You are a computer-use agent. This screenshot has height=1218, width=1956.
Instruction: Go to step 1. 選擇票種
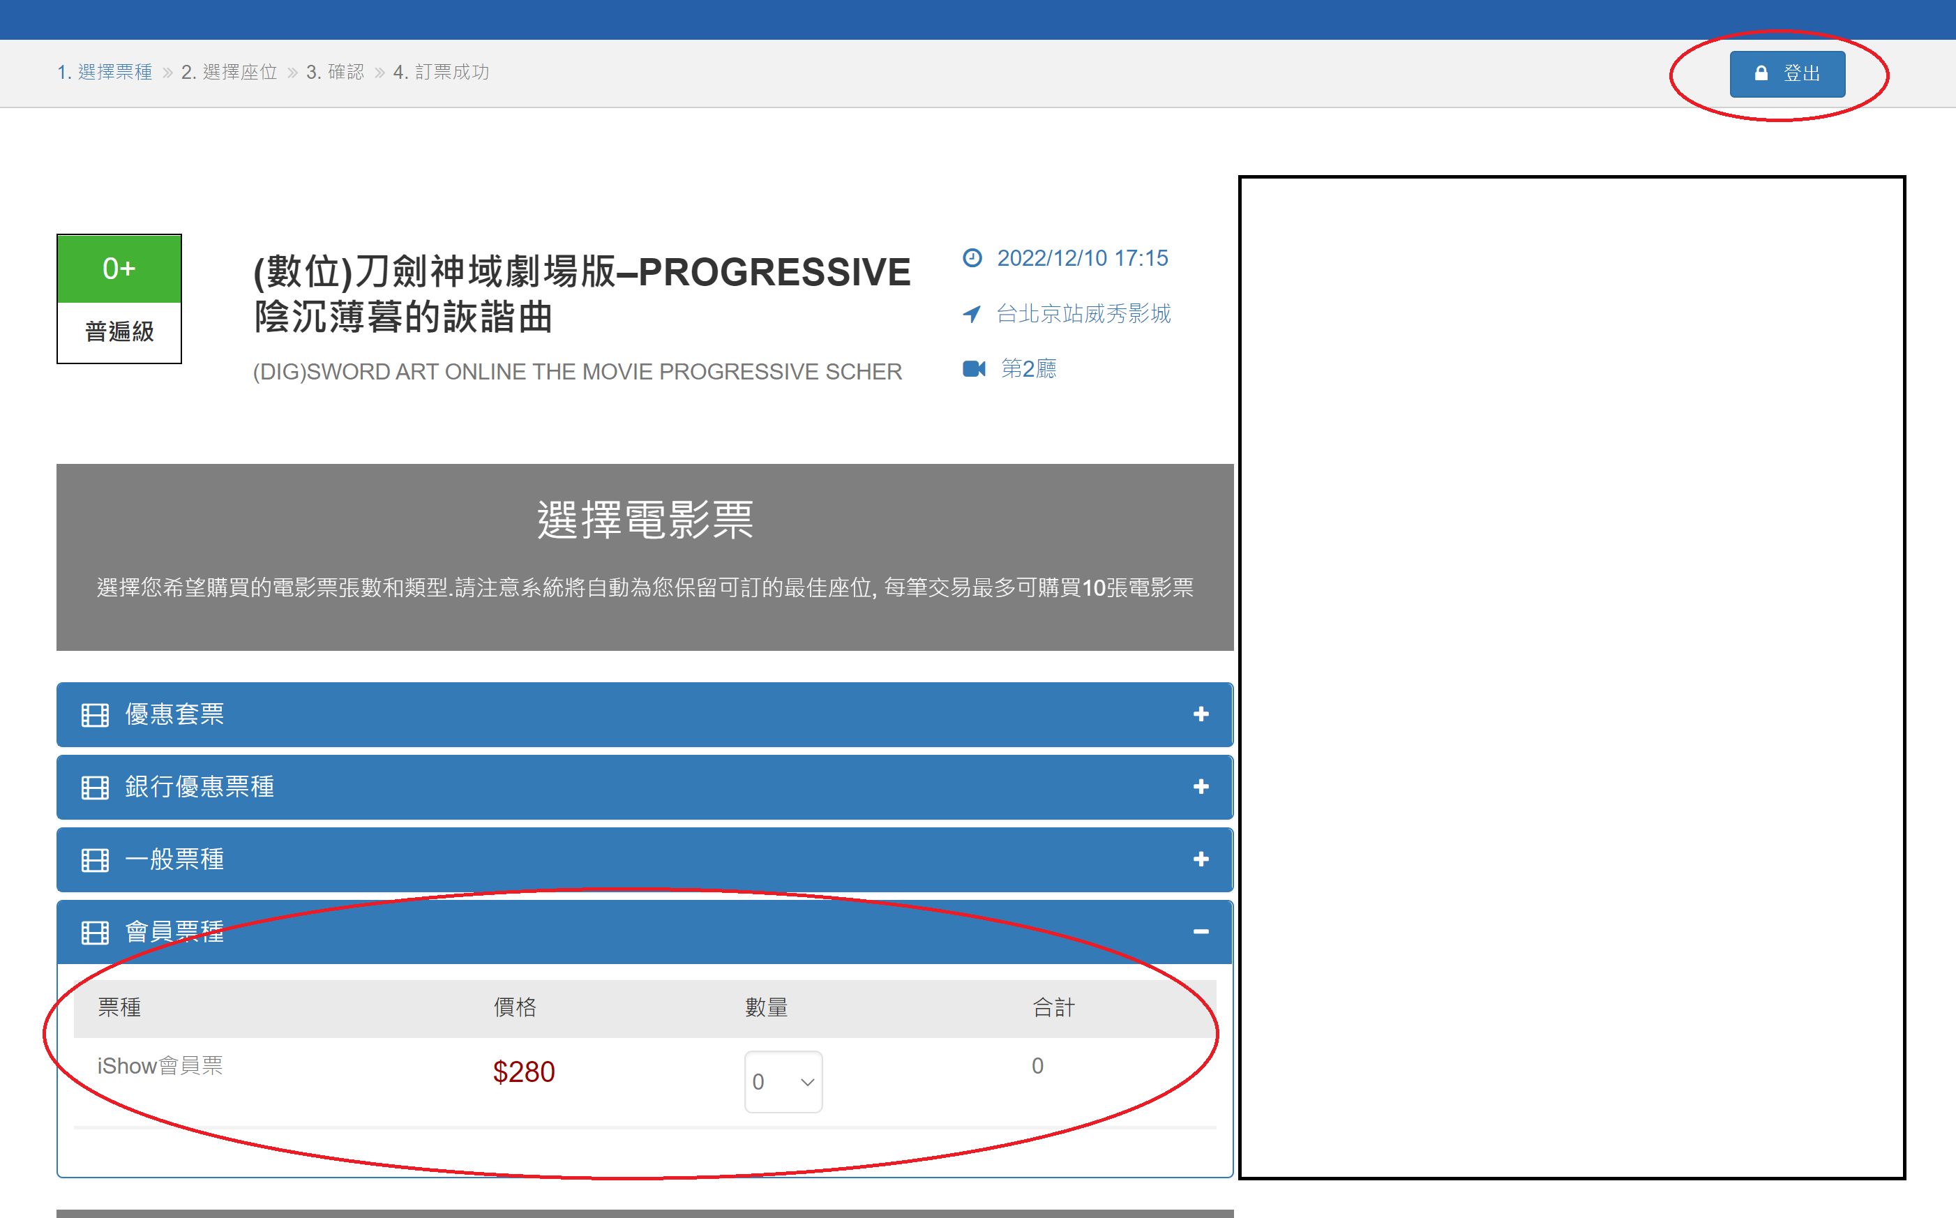[105, 73]
